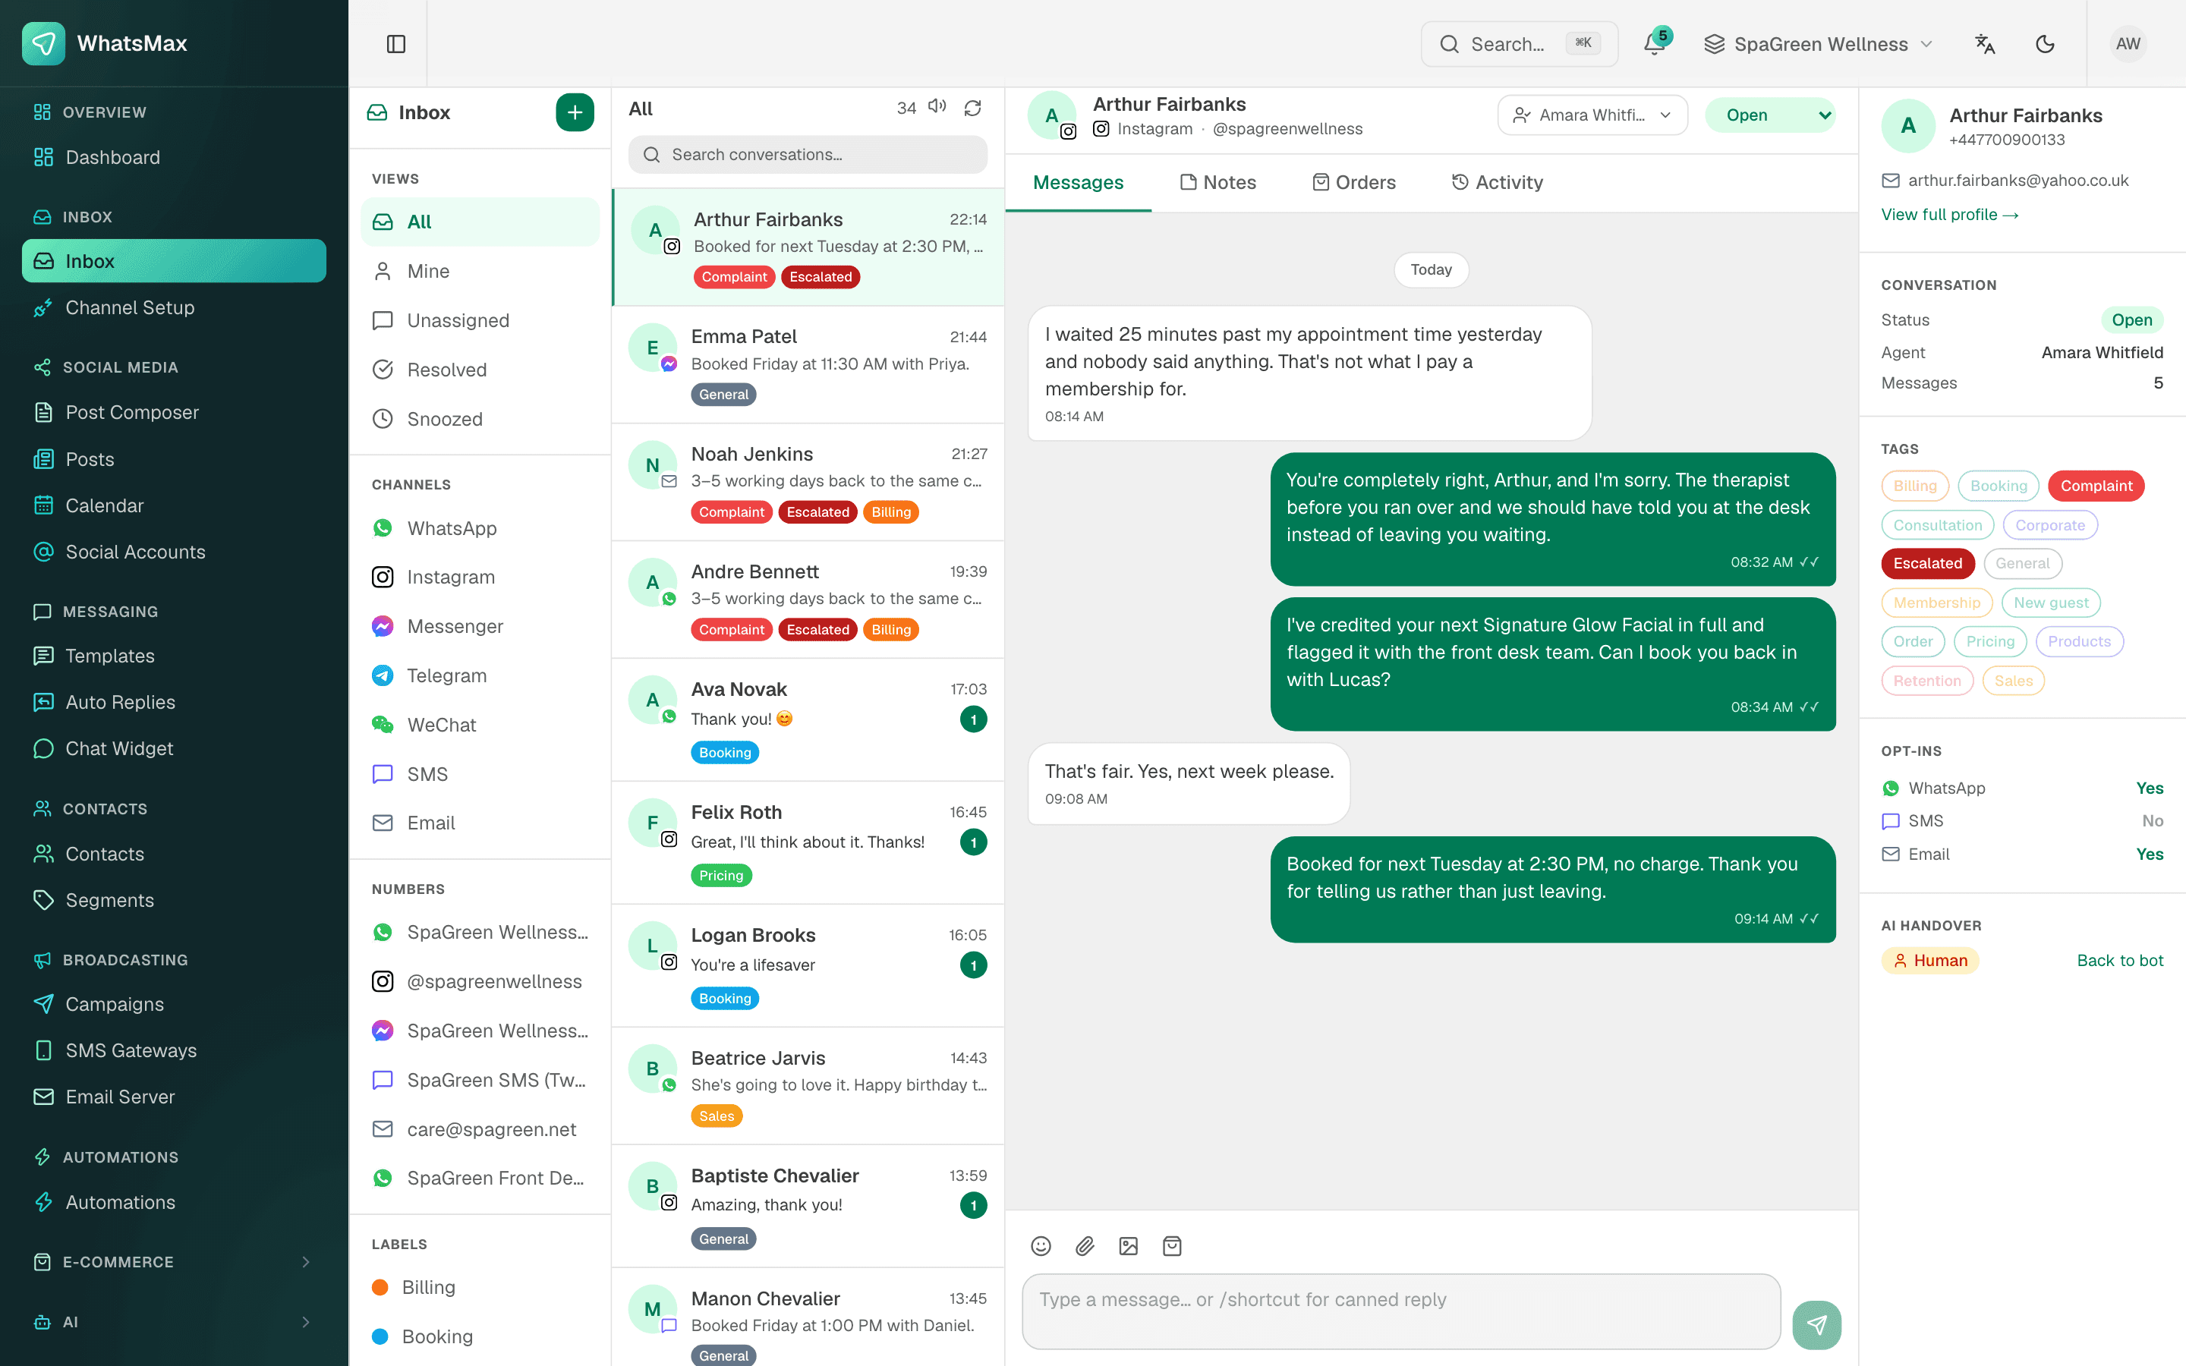This screenshot has height=1366, width=2186.
Task: Open Segments in sidebar
Action: 173,900
